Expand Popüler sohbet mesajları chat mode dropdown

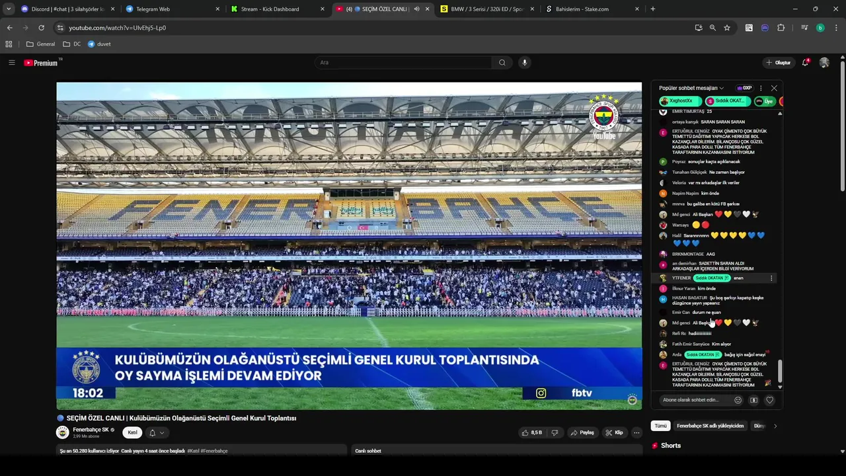point(691,88)
